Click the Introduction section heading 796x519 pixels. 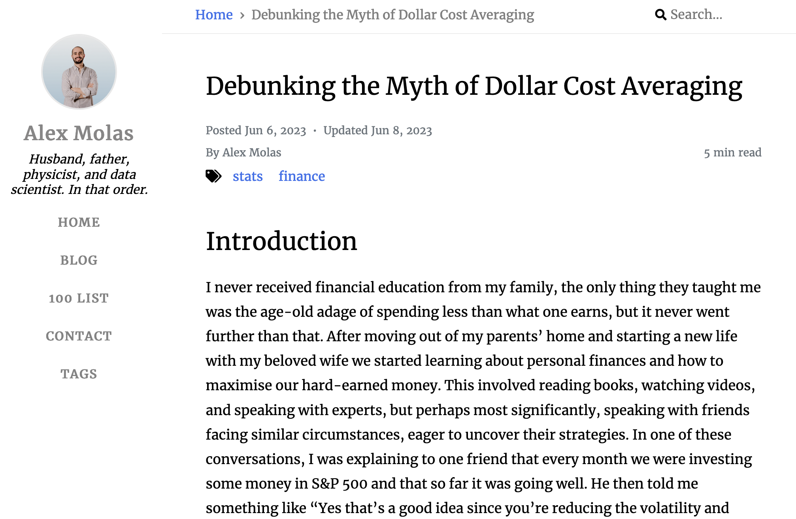[x=281, y=241]
